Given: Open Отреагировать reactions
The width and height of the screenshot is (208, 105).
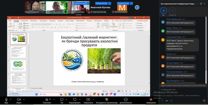Looking at the screenshot, I should coord(75,99).
